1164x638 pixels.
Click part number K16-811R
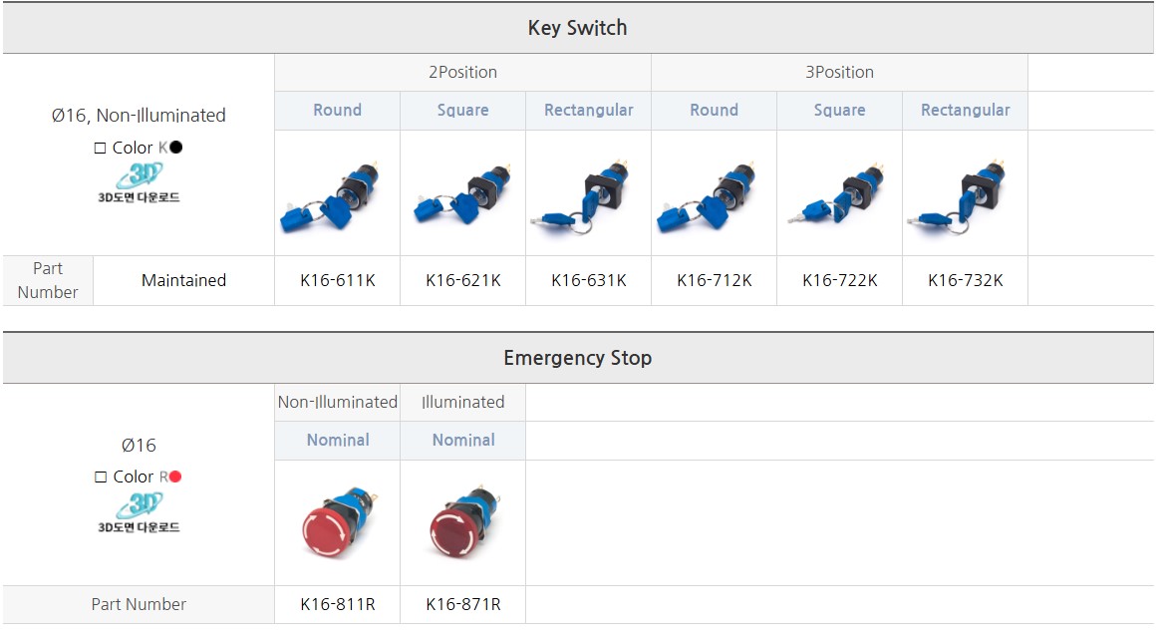(x=337, y=604)
